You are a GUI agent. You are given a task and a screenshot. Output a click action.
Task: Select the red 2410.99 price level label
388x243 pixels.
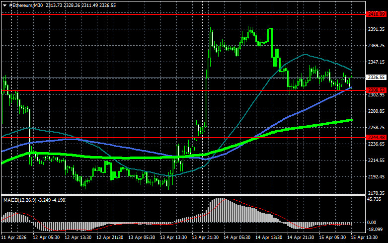[x=377, y=14]
